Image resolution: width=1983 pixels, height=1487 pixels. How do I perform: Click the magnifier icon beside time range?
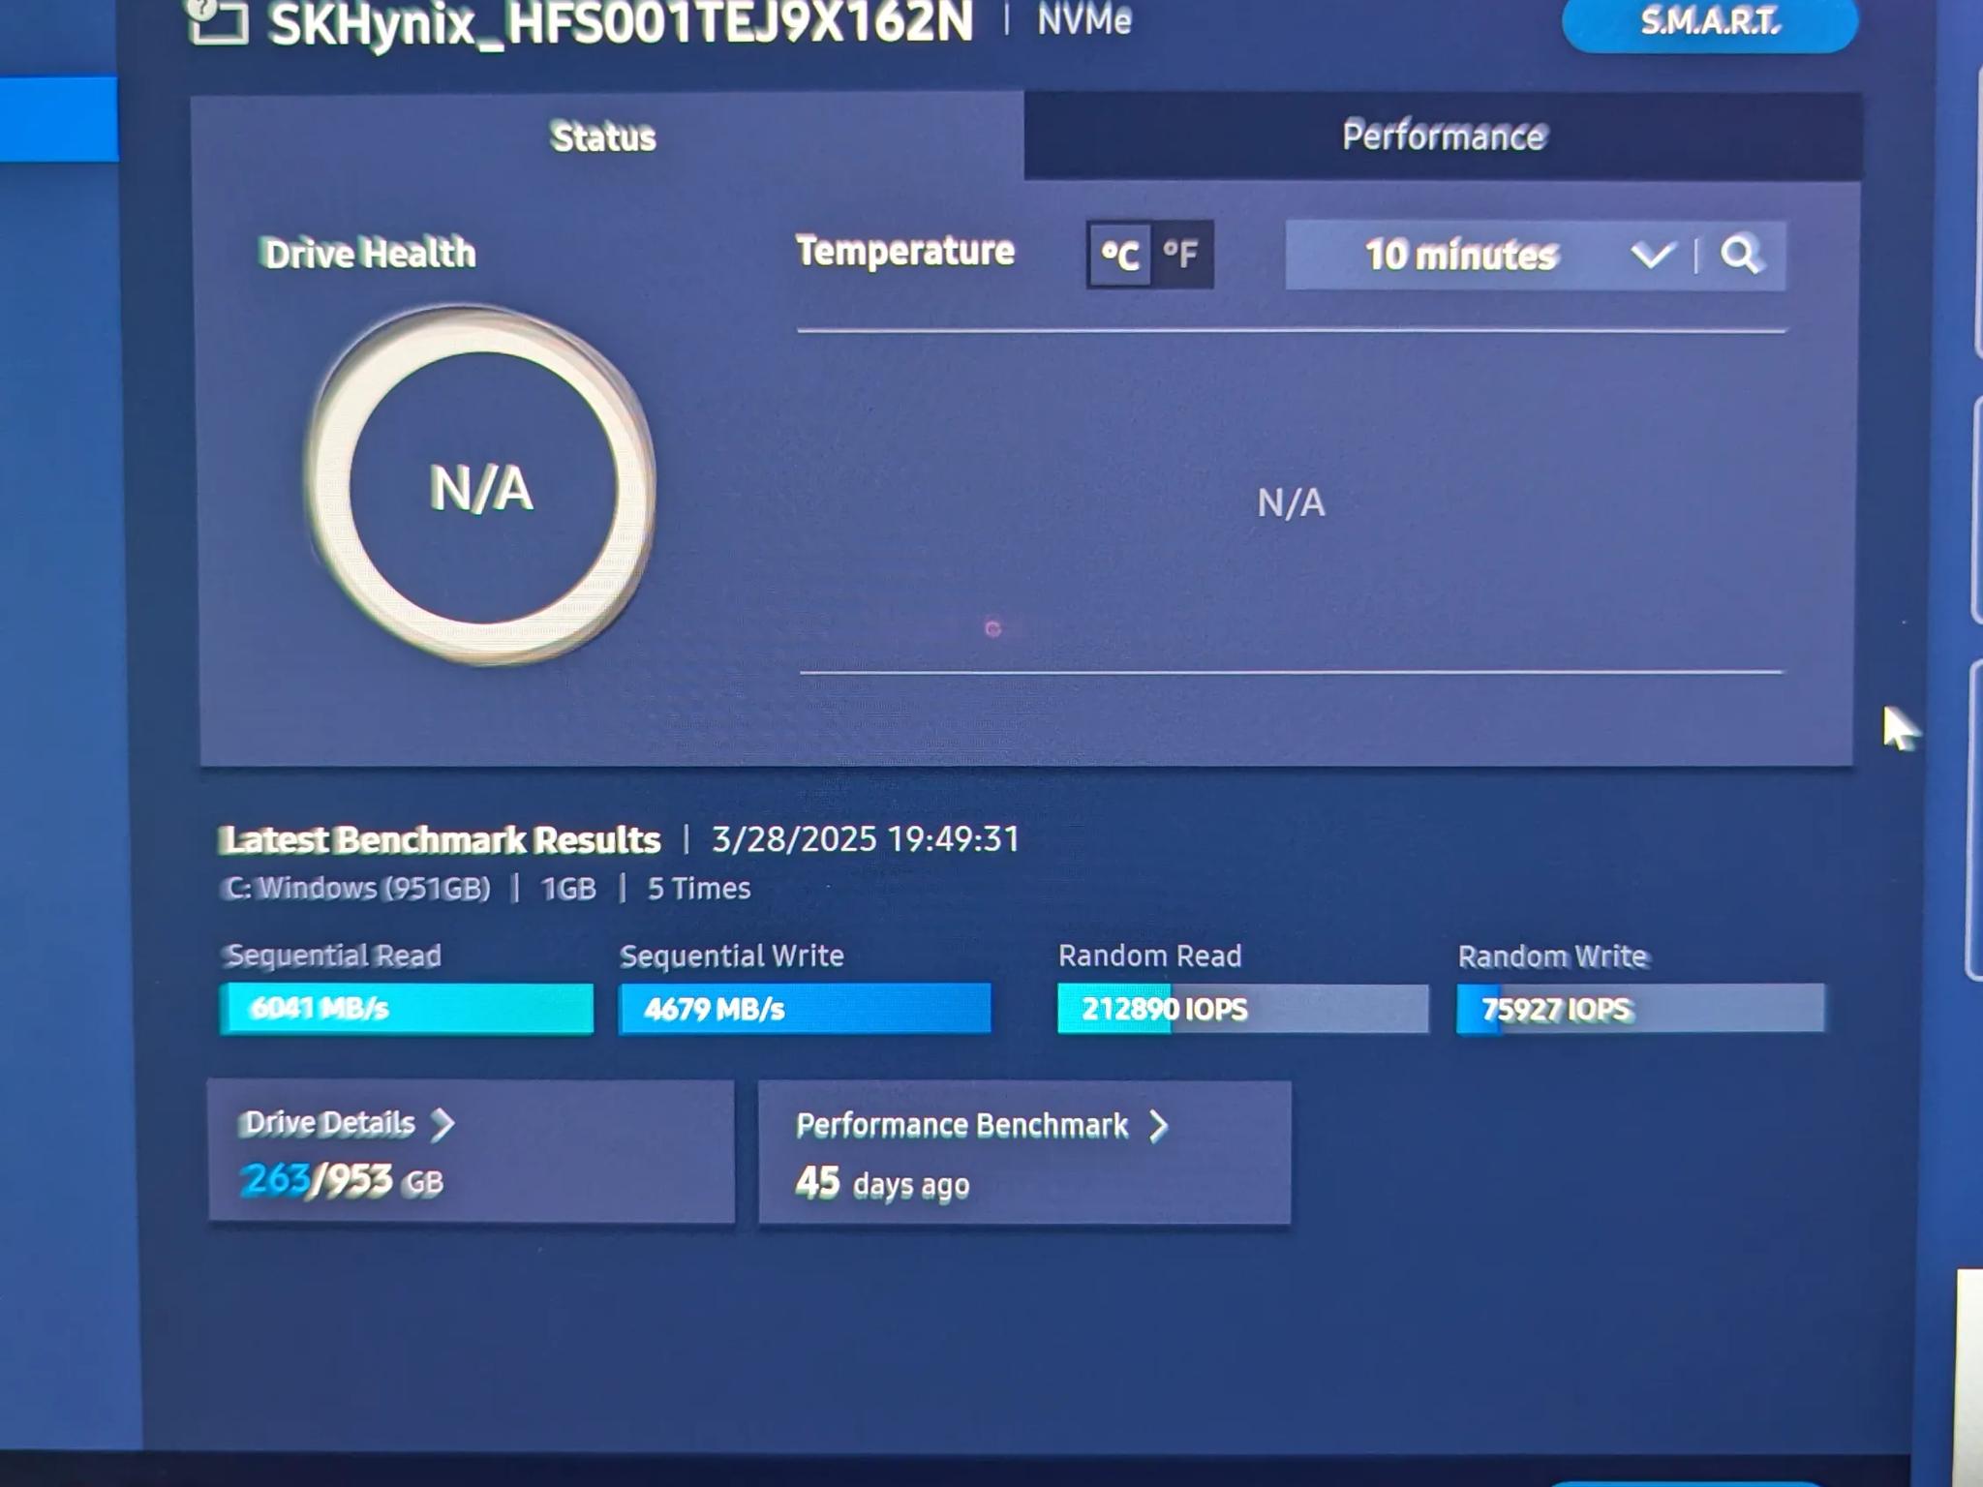tap(1740, 256)
